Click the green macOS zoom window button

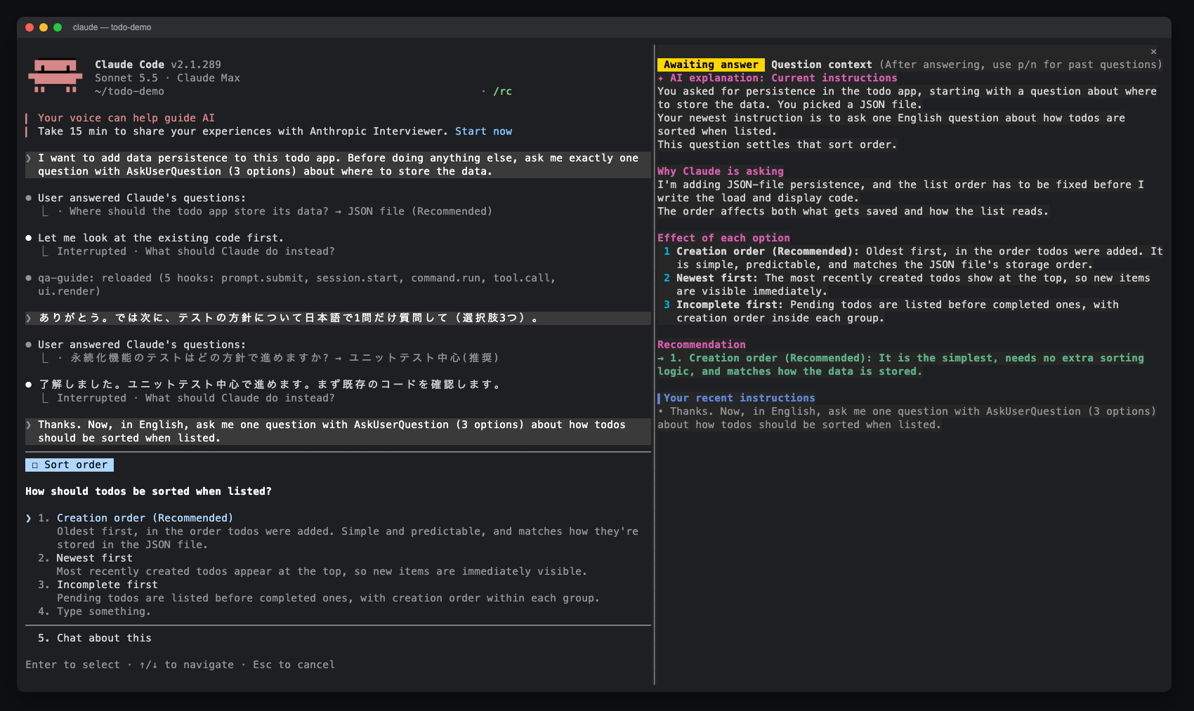[x=58, y=27]
